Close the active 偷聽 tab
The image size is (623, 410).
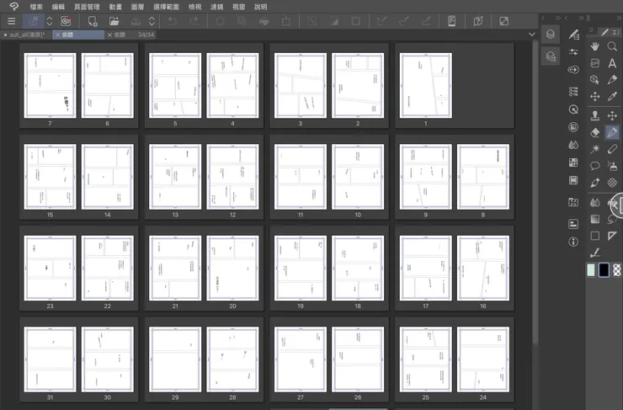(x=57, y=35)
